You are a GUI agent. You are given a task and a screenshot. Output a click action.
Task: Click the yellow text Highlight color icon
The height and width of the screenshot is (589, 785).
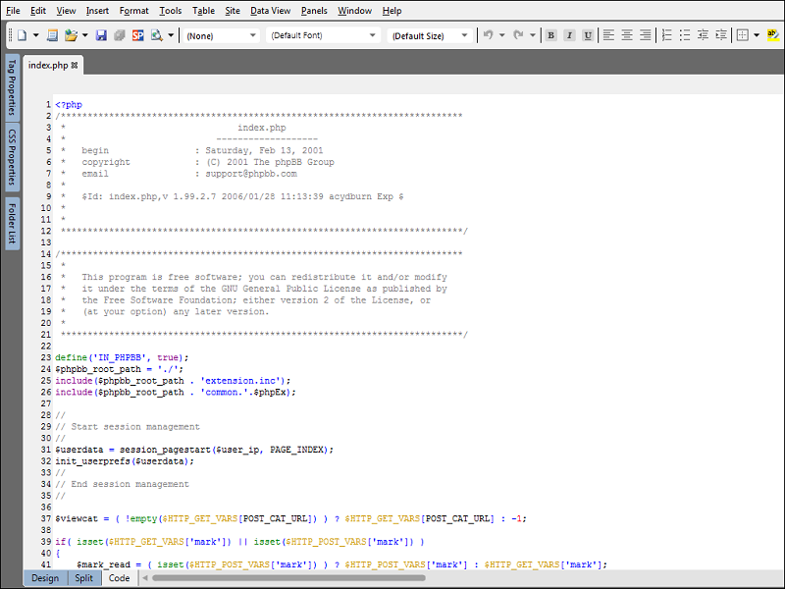tap(773, 35)
